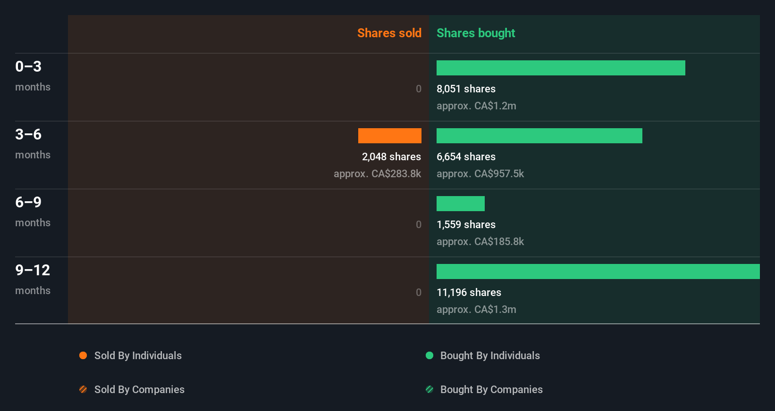Click the orange Sold By Individuals legend dot
775x411 pixels.
click(83, 355)
